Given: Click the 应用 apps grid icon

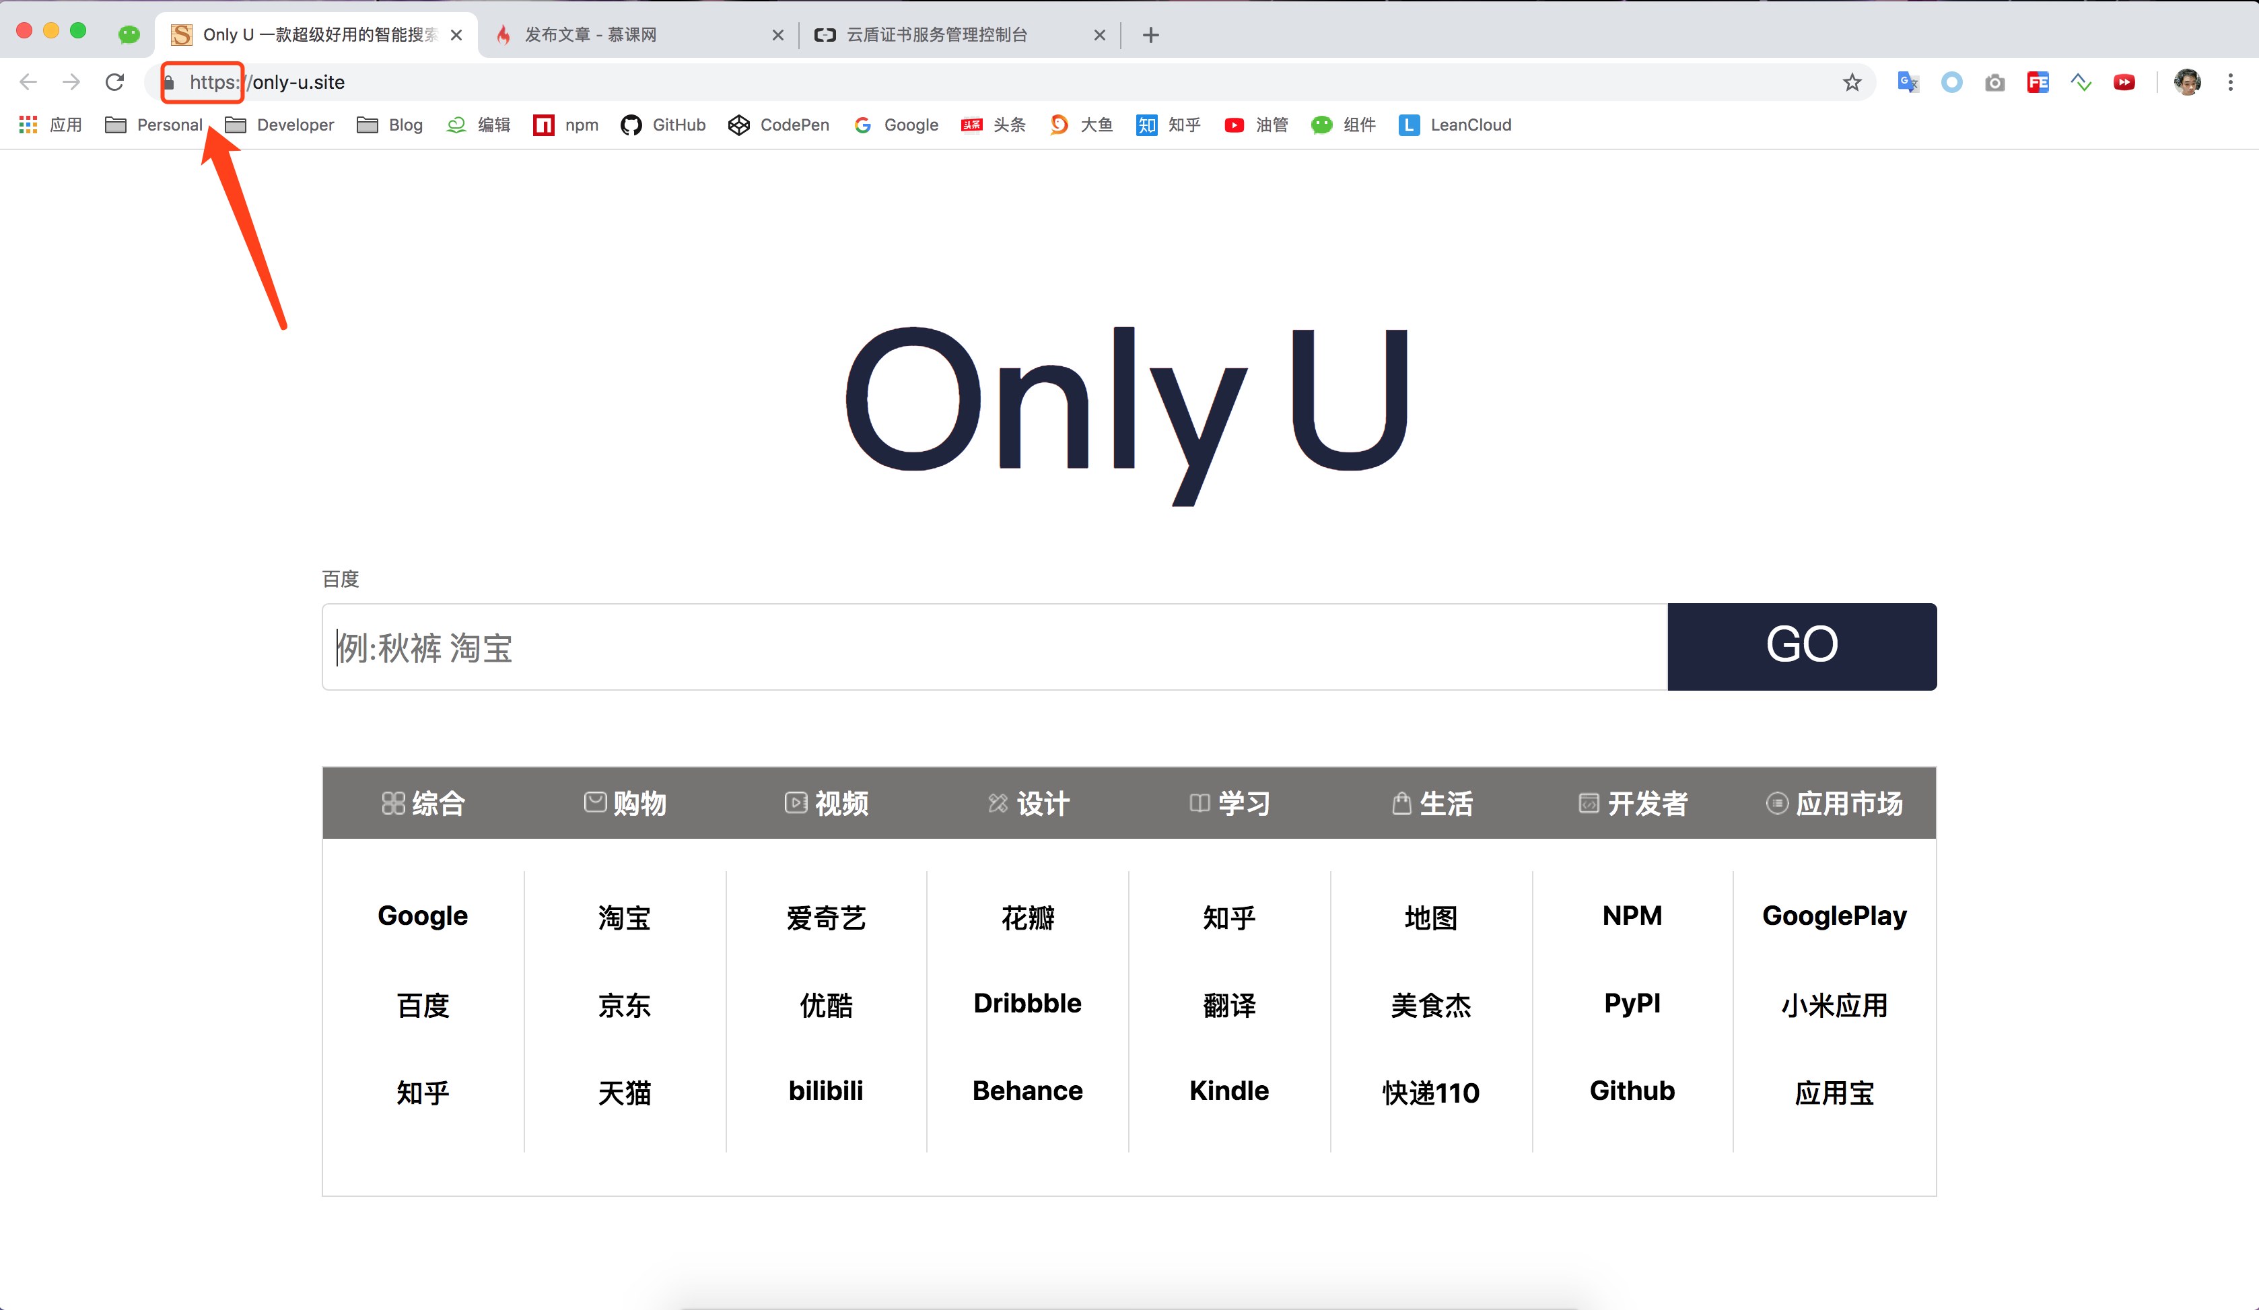Looking at the screenshot, I should 28,125.
